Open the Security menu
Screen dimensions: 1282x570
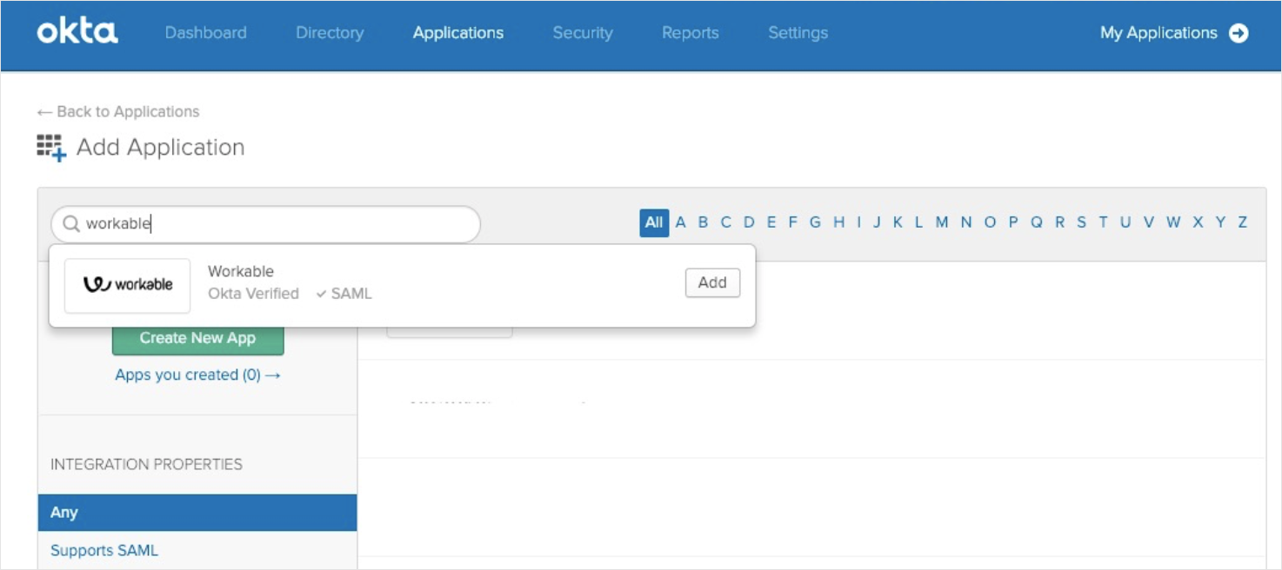583,33
